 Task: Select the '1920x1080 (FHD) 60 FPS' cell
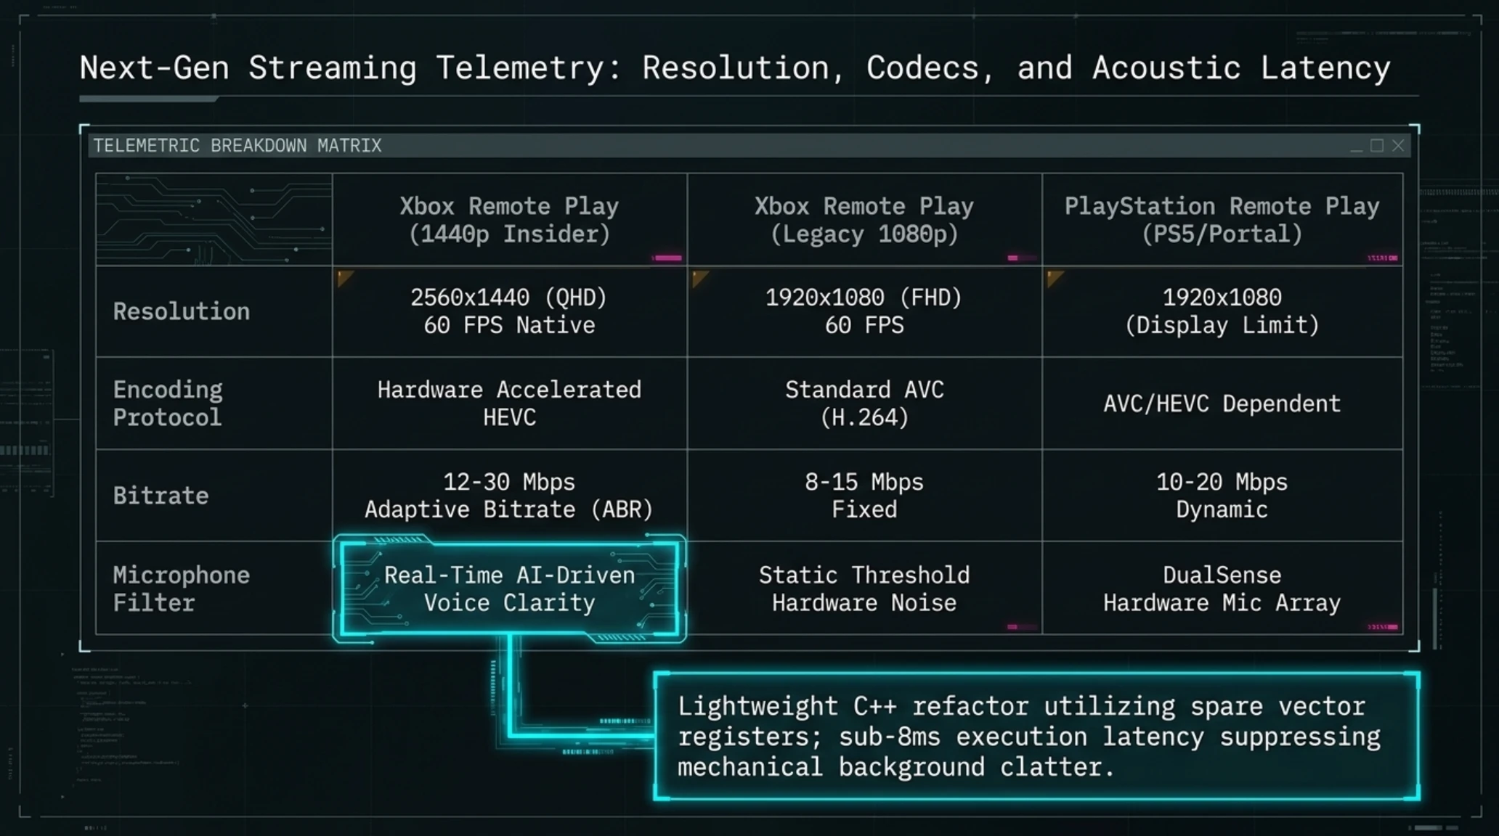(x=864, y=311)
